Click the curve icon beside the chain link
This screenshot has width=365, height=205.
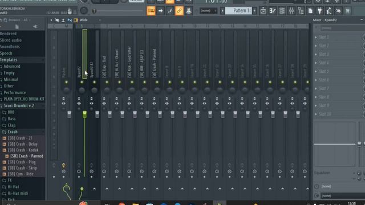coord(170,11)
